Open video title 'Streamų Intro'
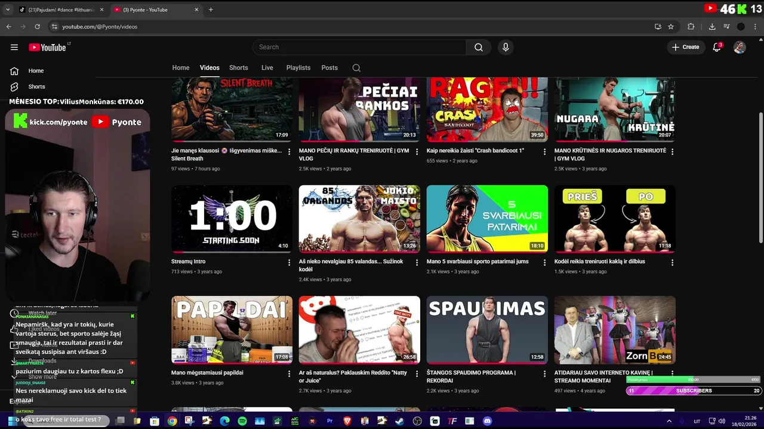 (189, 262)
